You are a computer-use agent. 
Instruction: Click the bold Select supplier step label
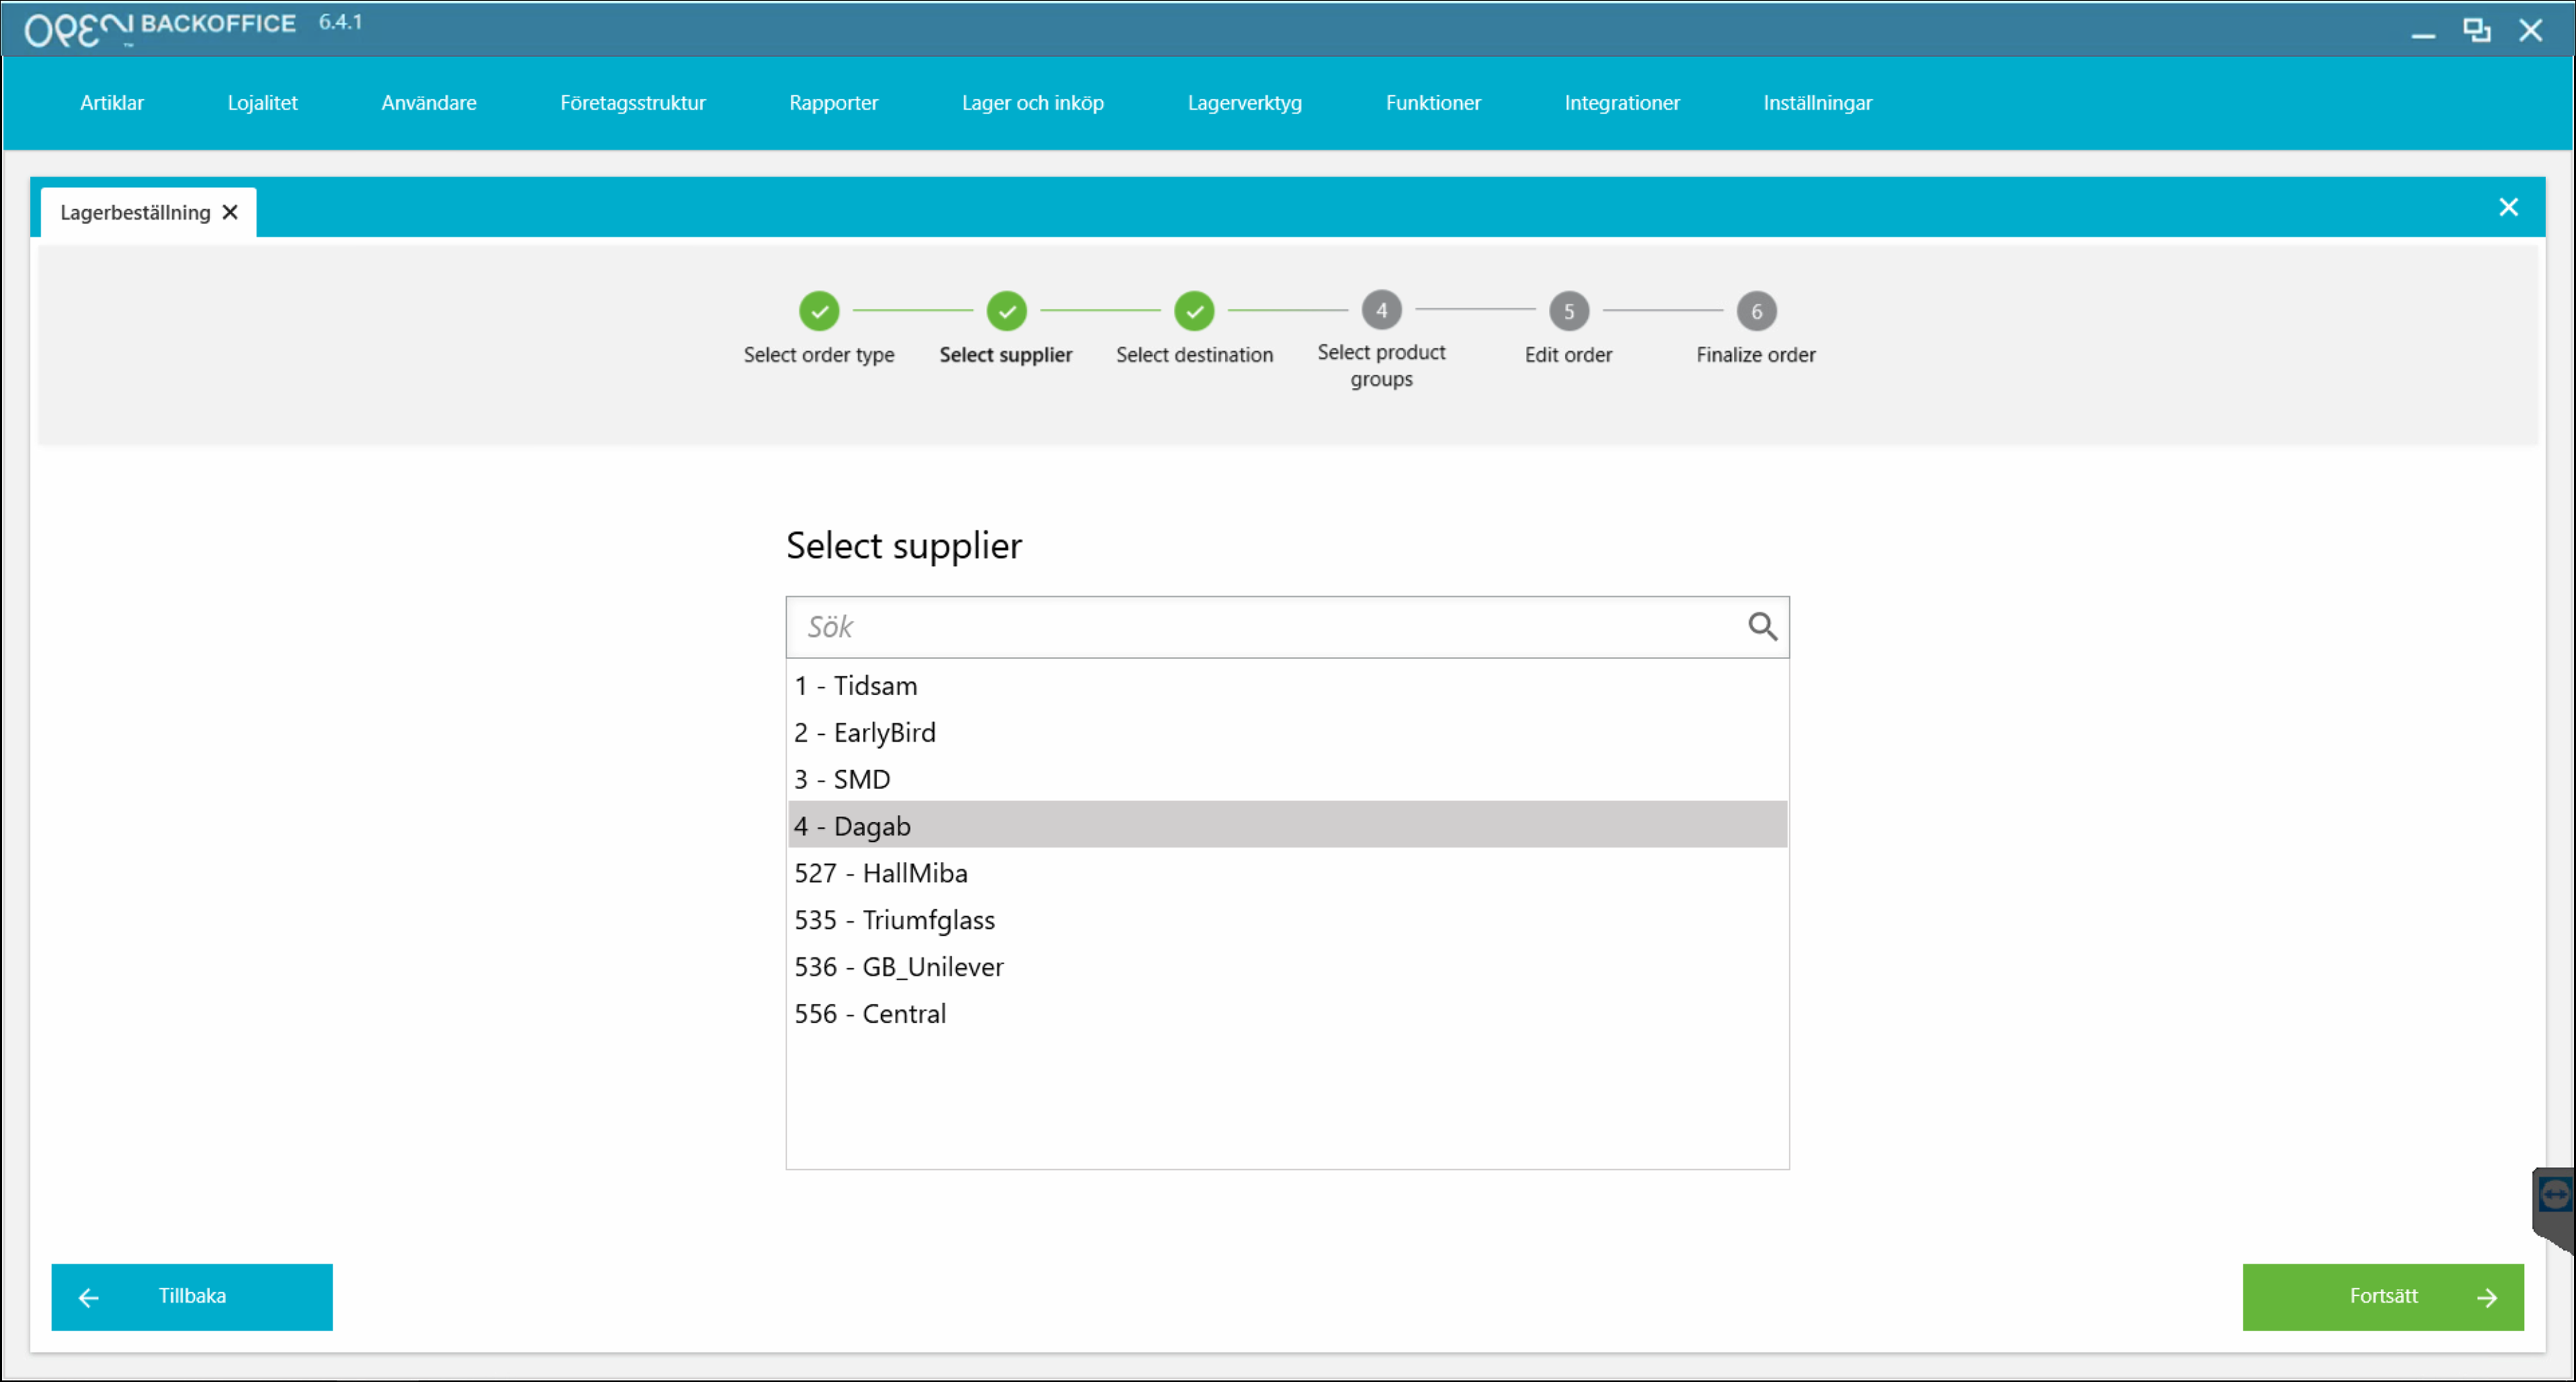[x=1005, y=355]
